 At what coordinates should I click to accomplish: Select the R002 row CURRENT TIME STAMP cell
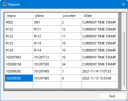(100, 22)
